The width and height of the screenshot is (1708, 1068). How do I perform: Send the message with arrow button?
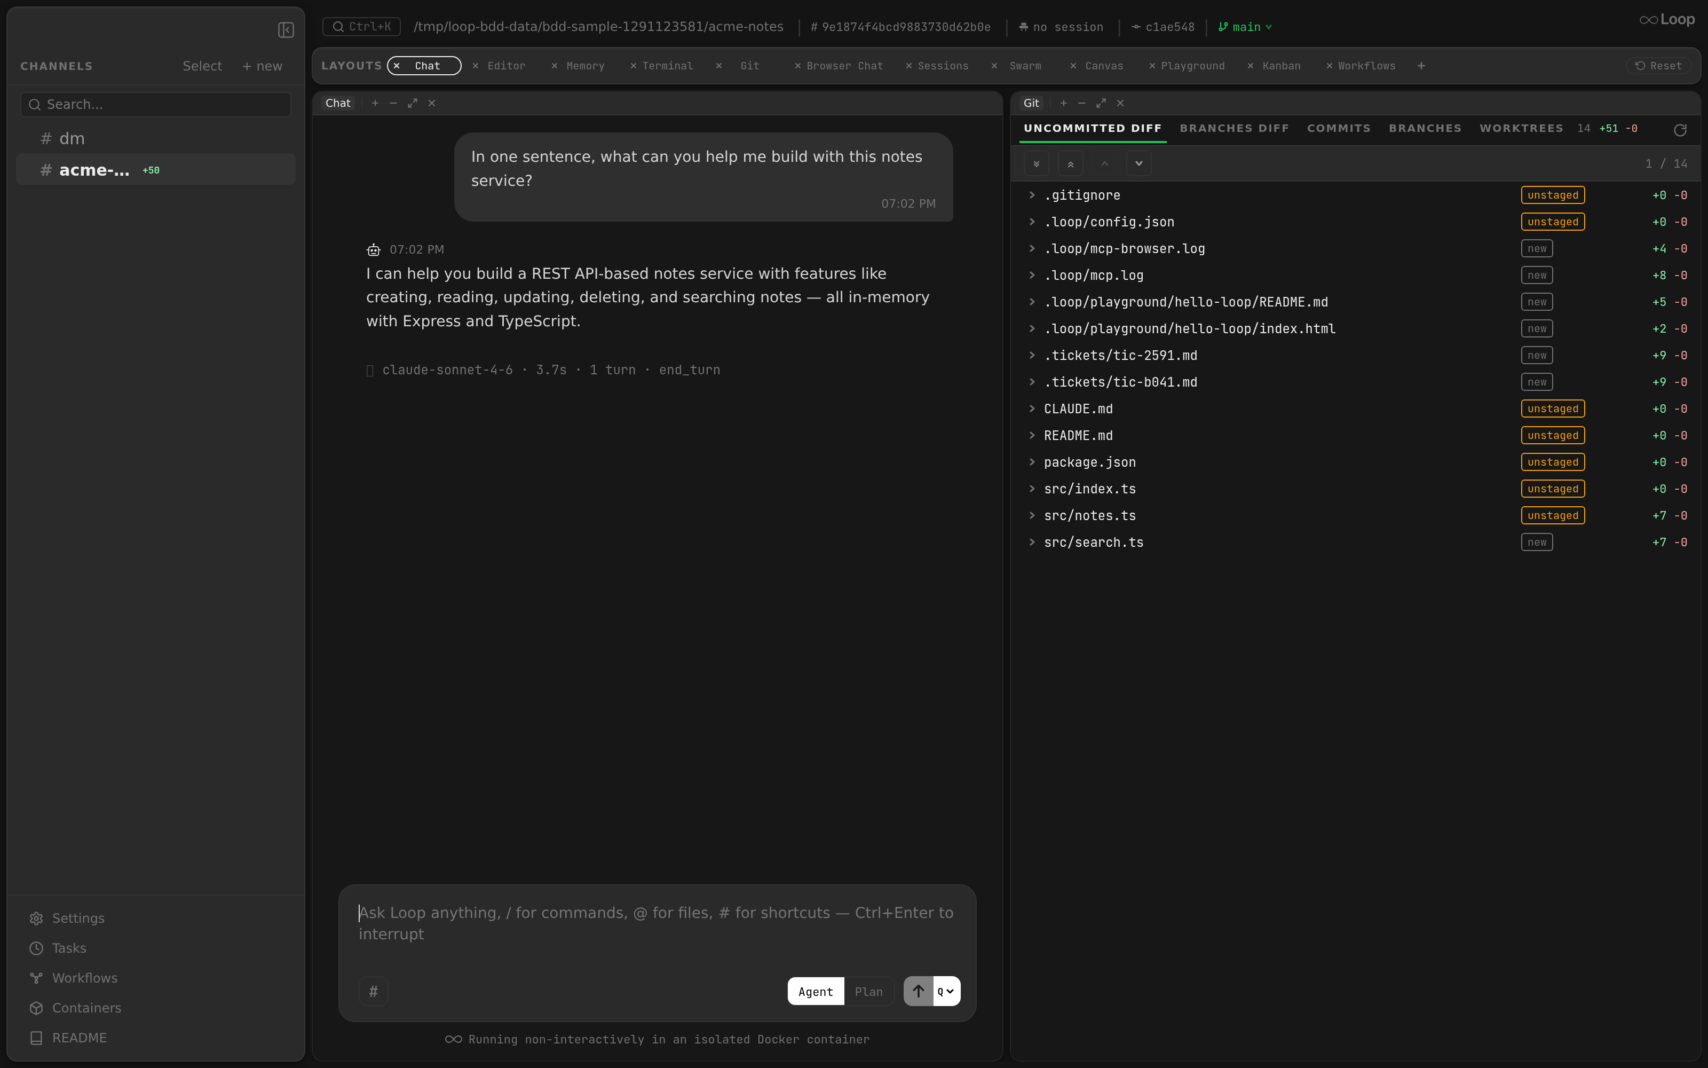pos(918,991)
